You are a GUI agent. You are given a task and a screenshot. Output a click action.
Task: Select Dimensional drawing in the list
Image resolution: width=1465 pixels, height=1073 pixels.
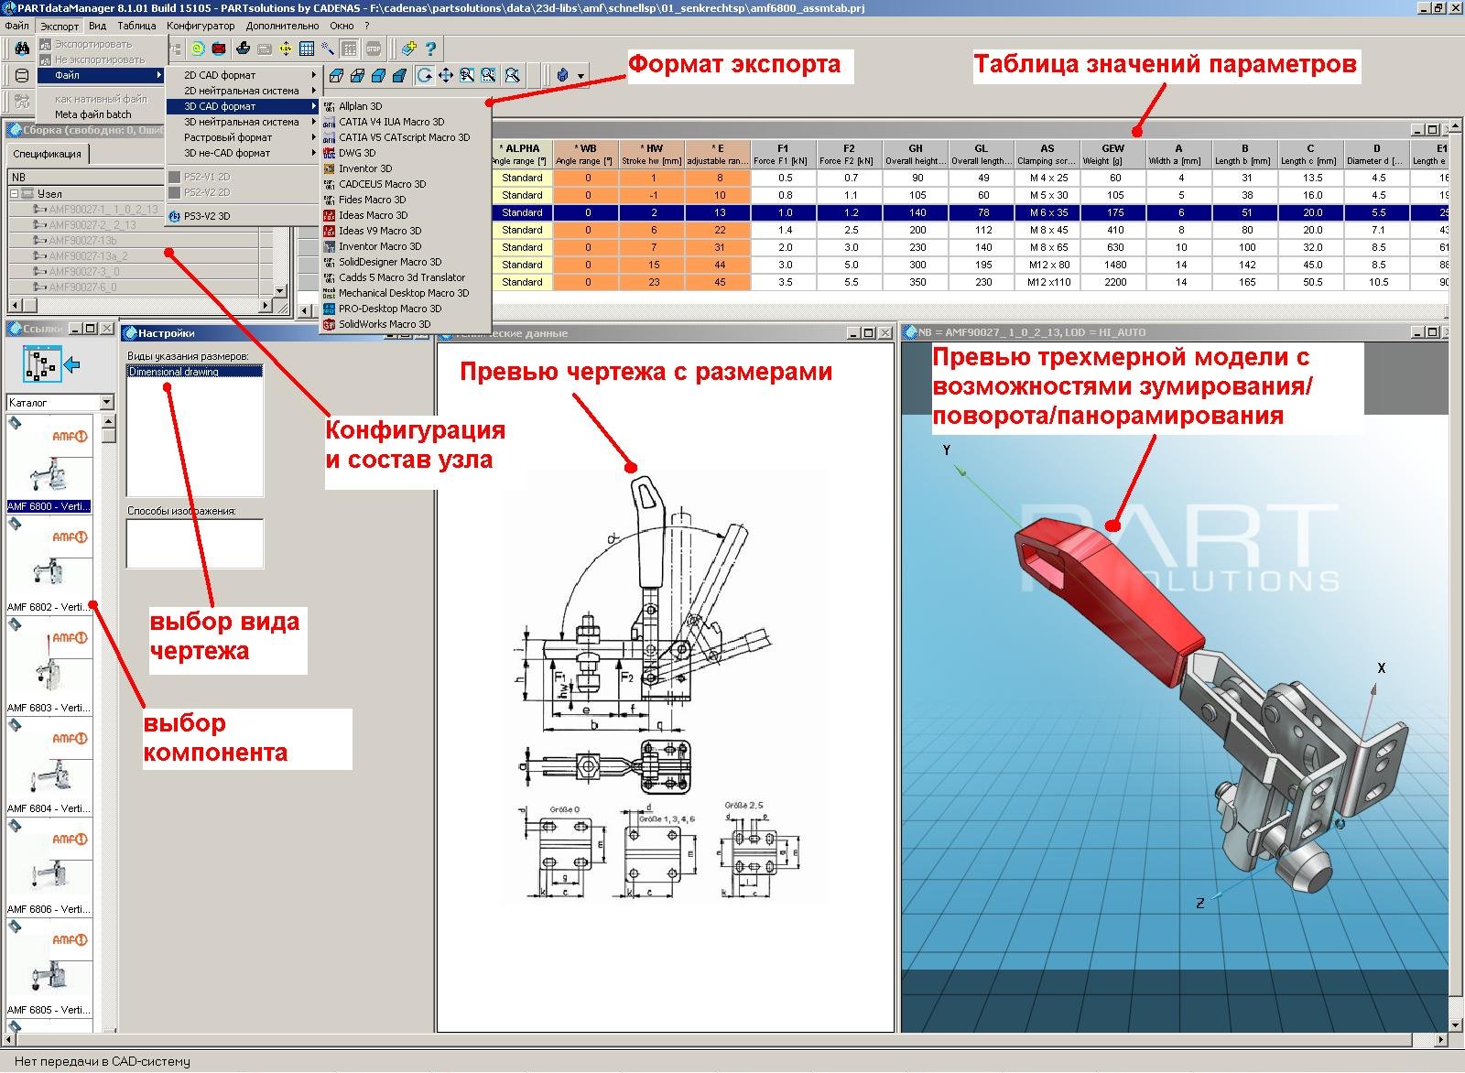[194, 372]
